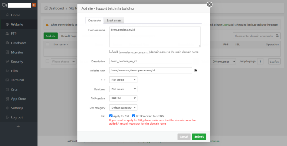Toggle Add www domain checkbox
The image size is (287, 146).
[111, 51]
